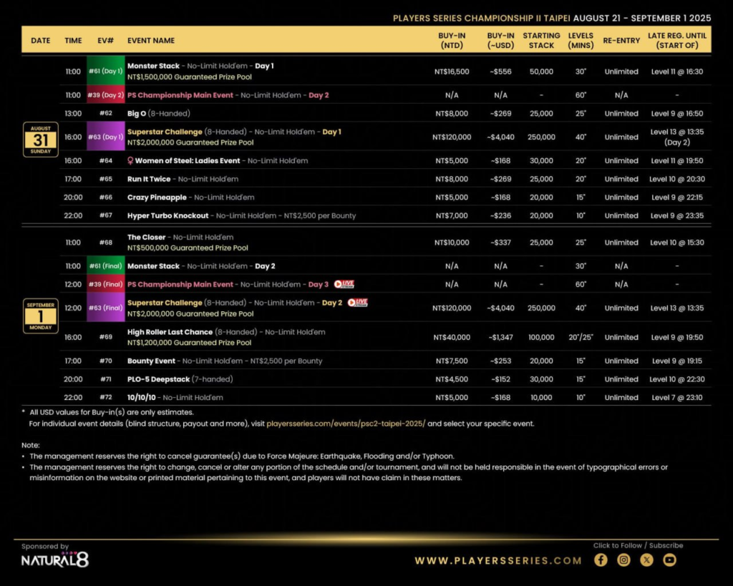The height and width of the screenshot is (586, 733).
Task: Open the YouTube channel icon
Action: (x=669, y=560)
